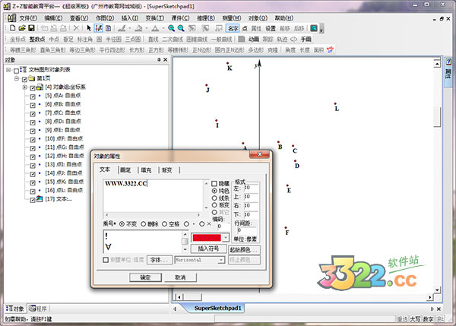Click the text document toolbar icon
Image resolution: width=456 pixels, height=326 pixels.
coord(108,28)
